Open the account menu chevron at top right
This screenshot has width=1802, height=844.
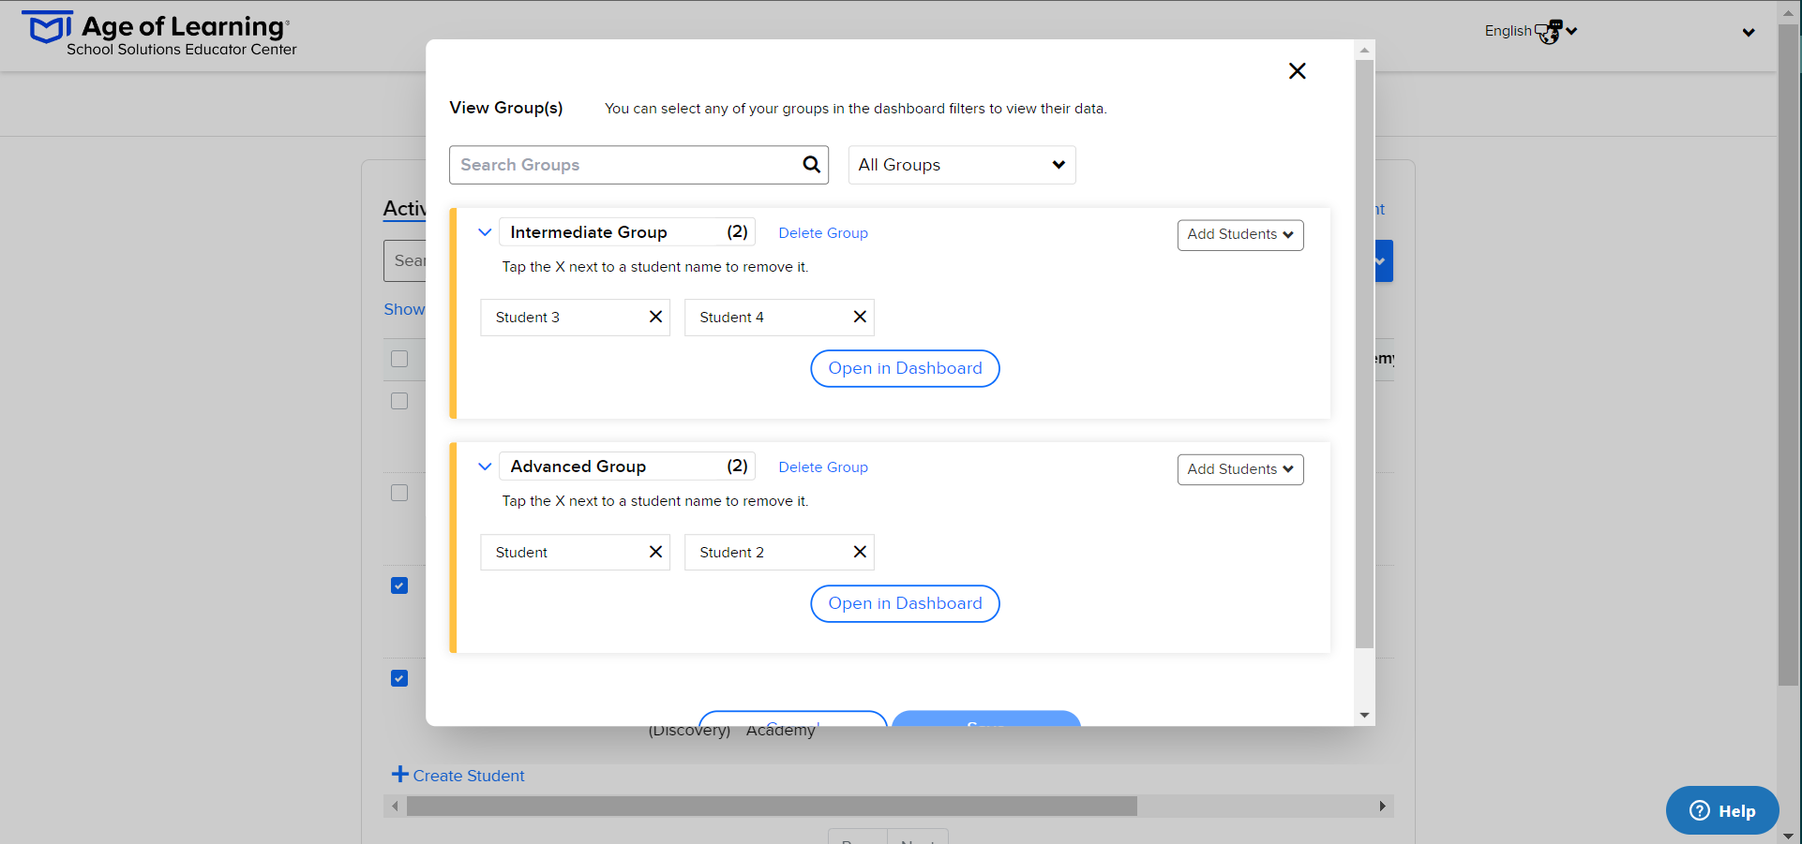pos(1749,33)
